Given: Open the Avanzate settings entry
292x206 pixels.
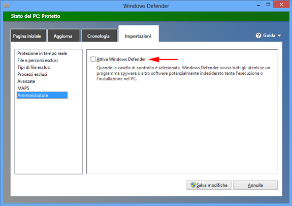Looking at the screenshot, I should [x=26, y=81].
